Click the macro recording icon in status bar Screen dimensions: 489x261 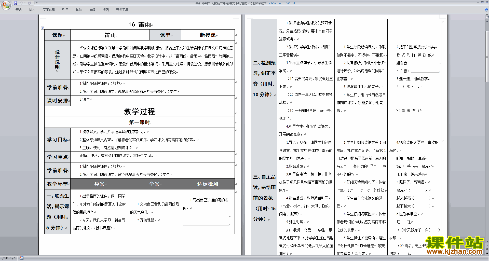[21, 258]
